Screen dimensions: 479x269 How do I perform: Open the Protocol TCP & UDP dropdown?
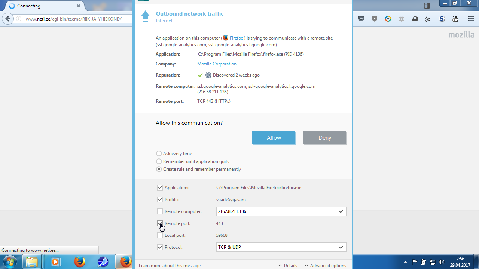click(281, 247)
